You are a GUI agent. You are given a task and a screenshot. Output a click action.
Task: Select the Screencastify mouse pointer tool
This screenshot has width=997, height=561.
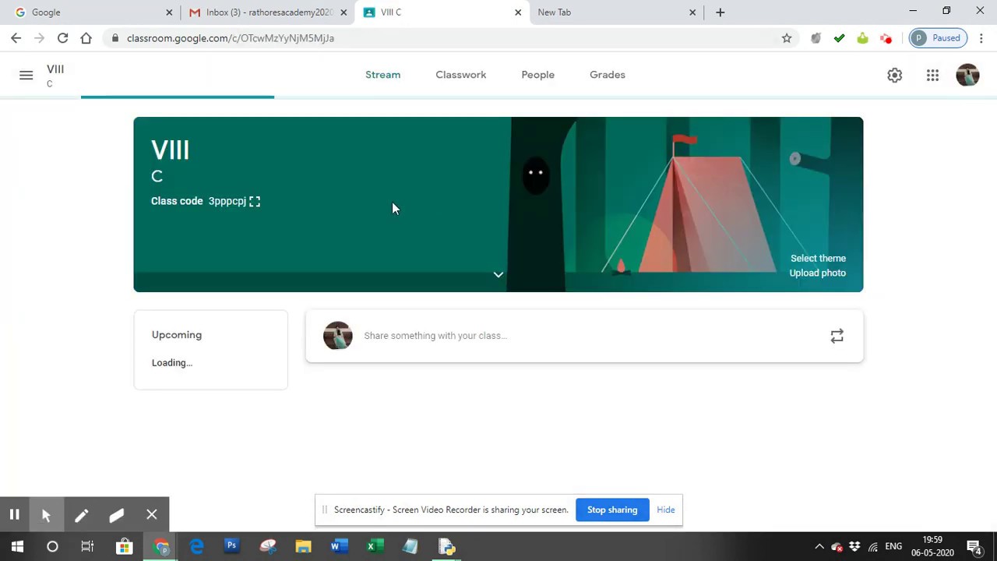[x=46, y=515]
